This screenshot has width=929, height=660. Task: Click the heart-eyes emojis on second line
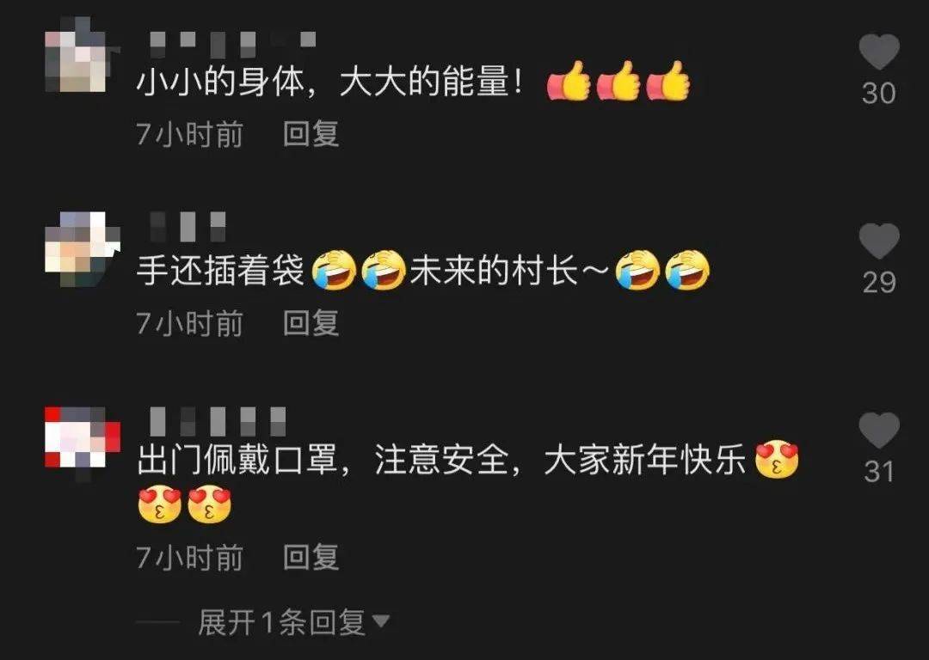tap(184, 505)
